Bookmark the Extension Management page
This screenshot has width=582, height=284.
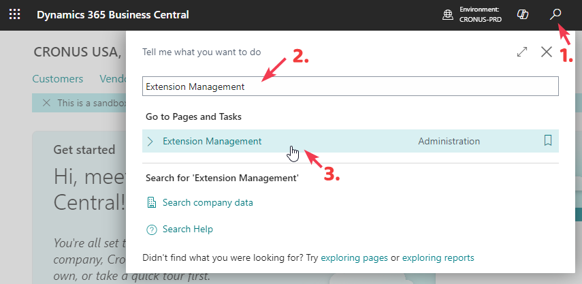pos(548,141)
